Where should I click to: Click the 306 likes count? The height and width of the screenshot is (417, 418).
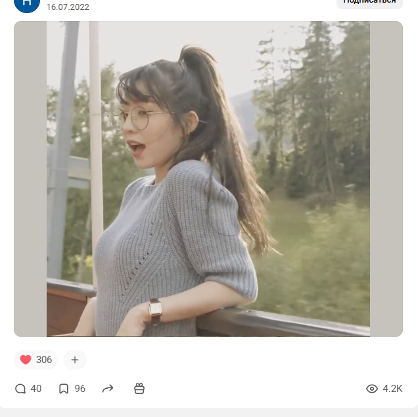(x=44, y=360)
